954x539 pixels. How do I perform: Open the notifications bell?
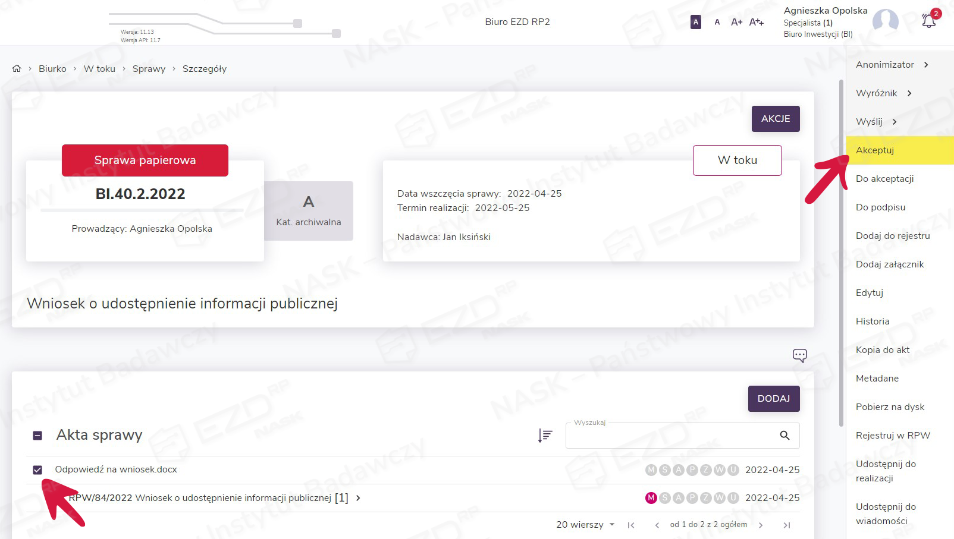[928, 21]
